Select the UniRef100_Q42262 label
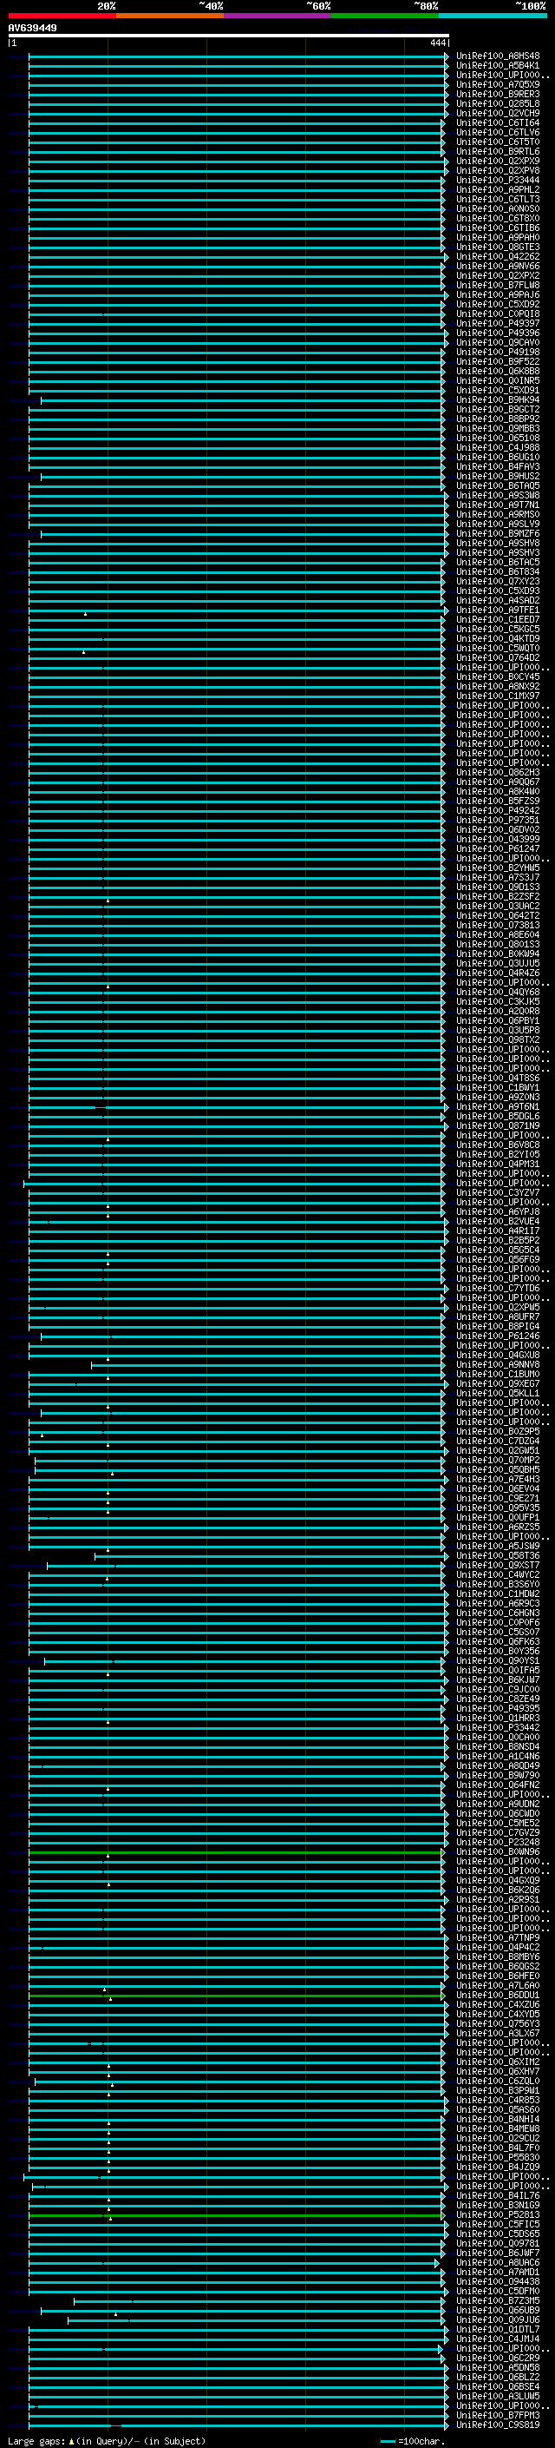555x2448 pixels. (x=497, y=256)
